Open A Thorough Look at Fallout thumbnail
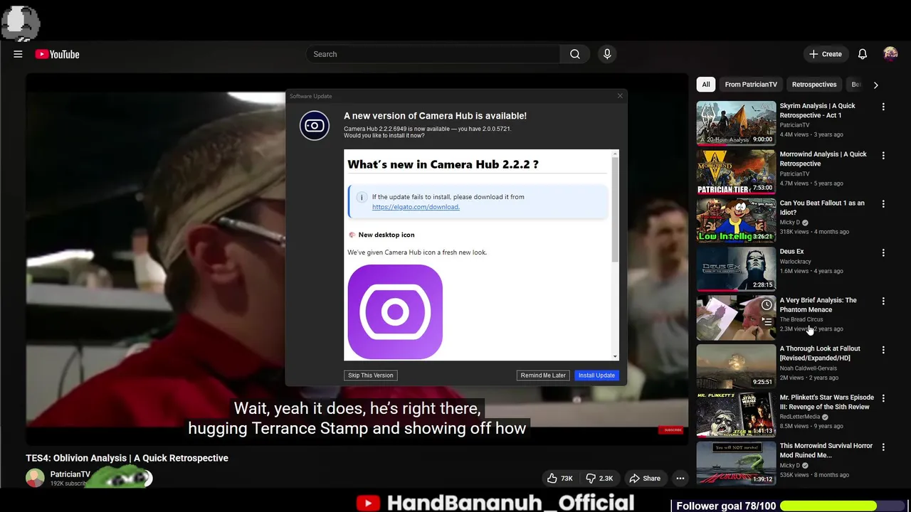The image size is (911, 512). [x=736, y=366]
